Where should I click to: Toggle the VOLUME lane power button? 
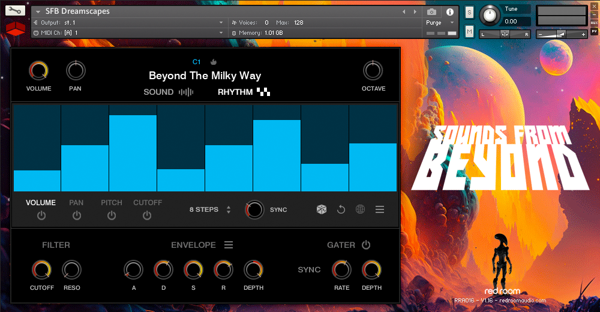click(41, 215)
